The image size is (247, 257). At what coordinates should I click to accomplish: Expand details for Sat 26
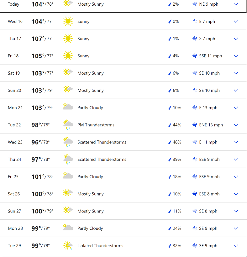pyautogui.click(x=236, y=194)
